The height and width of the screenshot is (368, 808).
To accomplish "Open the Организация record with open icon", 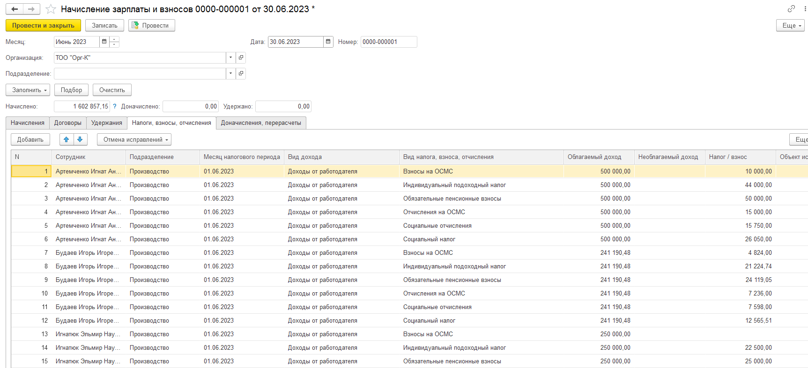I will pos(241,58).
